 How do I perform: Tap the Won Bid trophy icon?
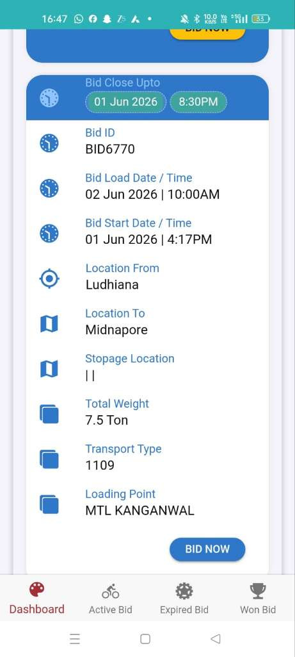click(258, 591)
